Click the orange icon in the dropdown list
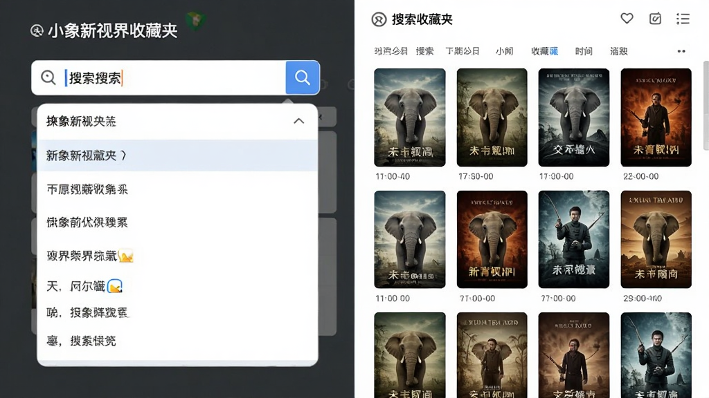 tap(126, 256)
